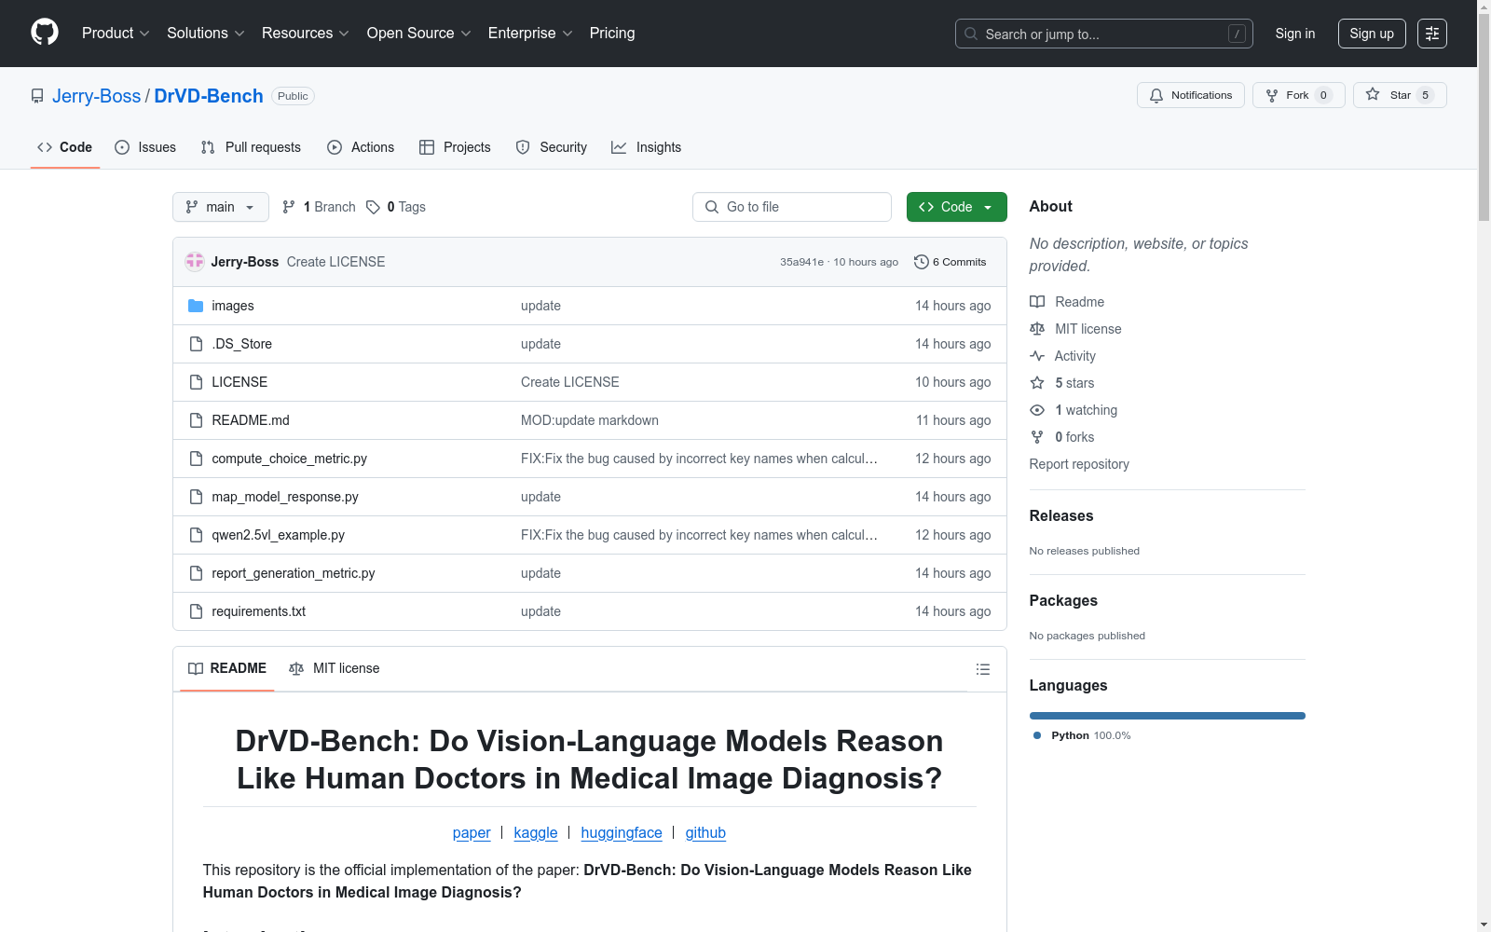Open the Create LICENSE commit message in LICENSE row
This screenshot has height=932, width=1491.
tap(569, 382)
